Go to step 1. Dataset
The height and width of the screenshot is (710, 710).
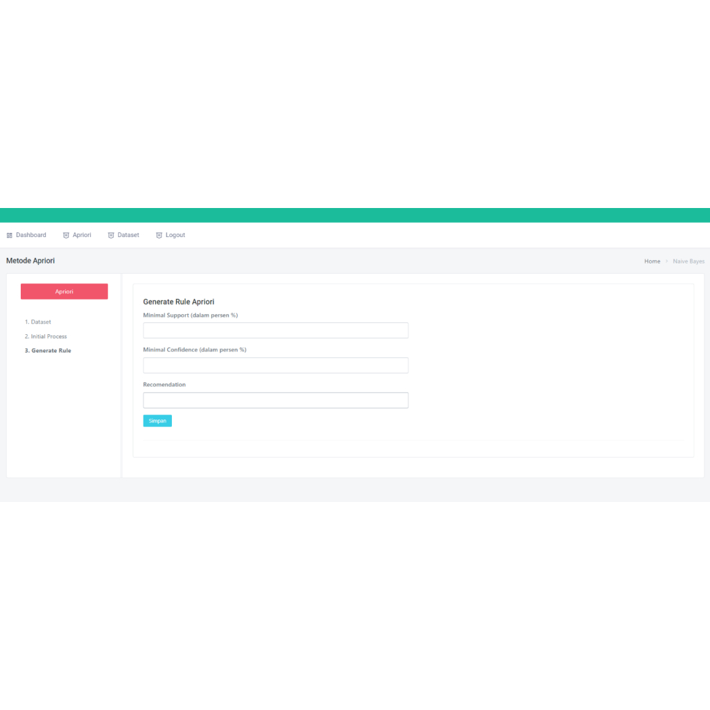click(38, 322)
